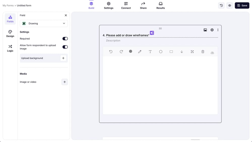Open the Drawing field type dropdown
The height and width of the screenshot is (142, 252).
[x=44, y=23]
